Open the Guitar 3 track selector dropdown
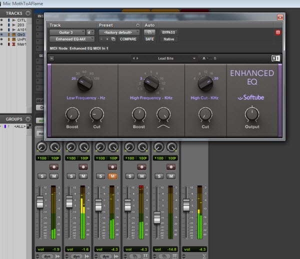The height and width of the screenshot is (259, 300). 67,32
